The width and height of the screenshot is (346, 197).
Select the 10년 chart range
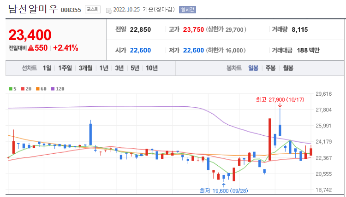point(152,68)
